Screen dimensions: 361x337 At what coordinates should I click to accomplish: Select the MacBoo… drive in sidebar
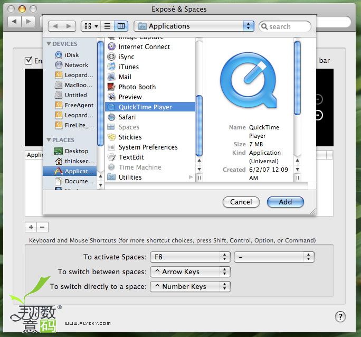(x=74, y=85)
